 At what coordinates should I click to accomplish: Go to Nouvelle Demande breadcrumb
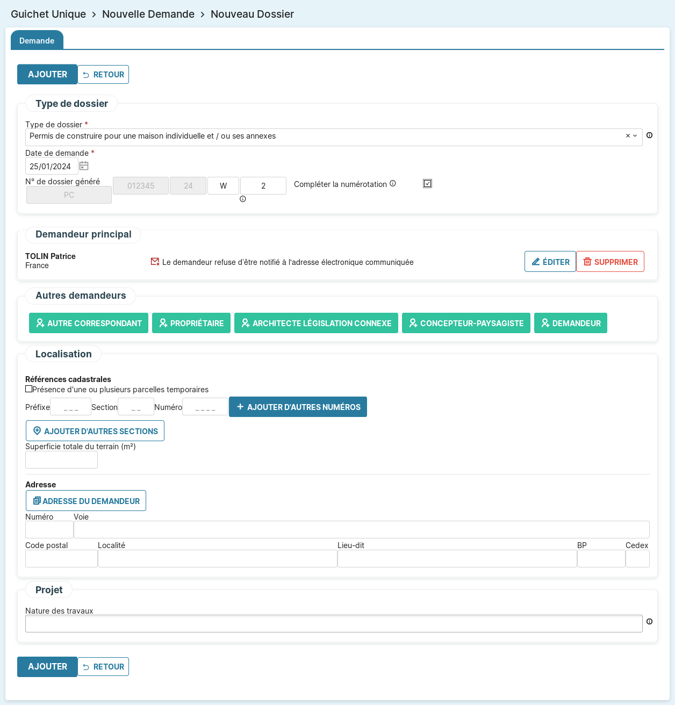click(148, 14)
